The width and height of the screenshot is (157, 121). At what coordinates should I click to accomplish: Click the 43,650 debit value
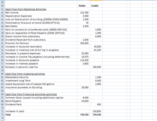coord(85,101)
